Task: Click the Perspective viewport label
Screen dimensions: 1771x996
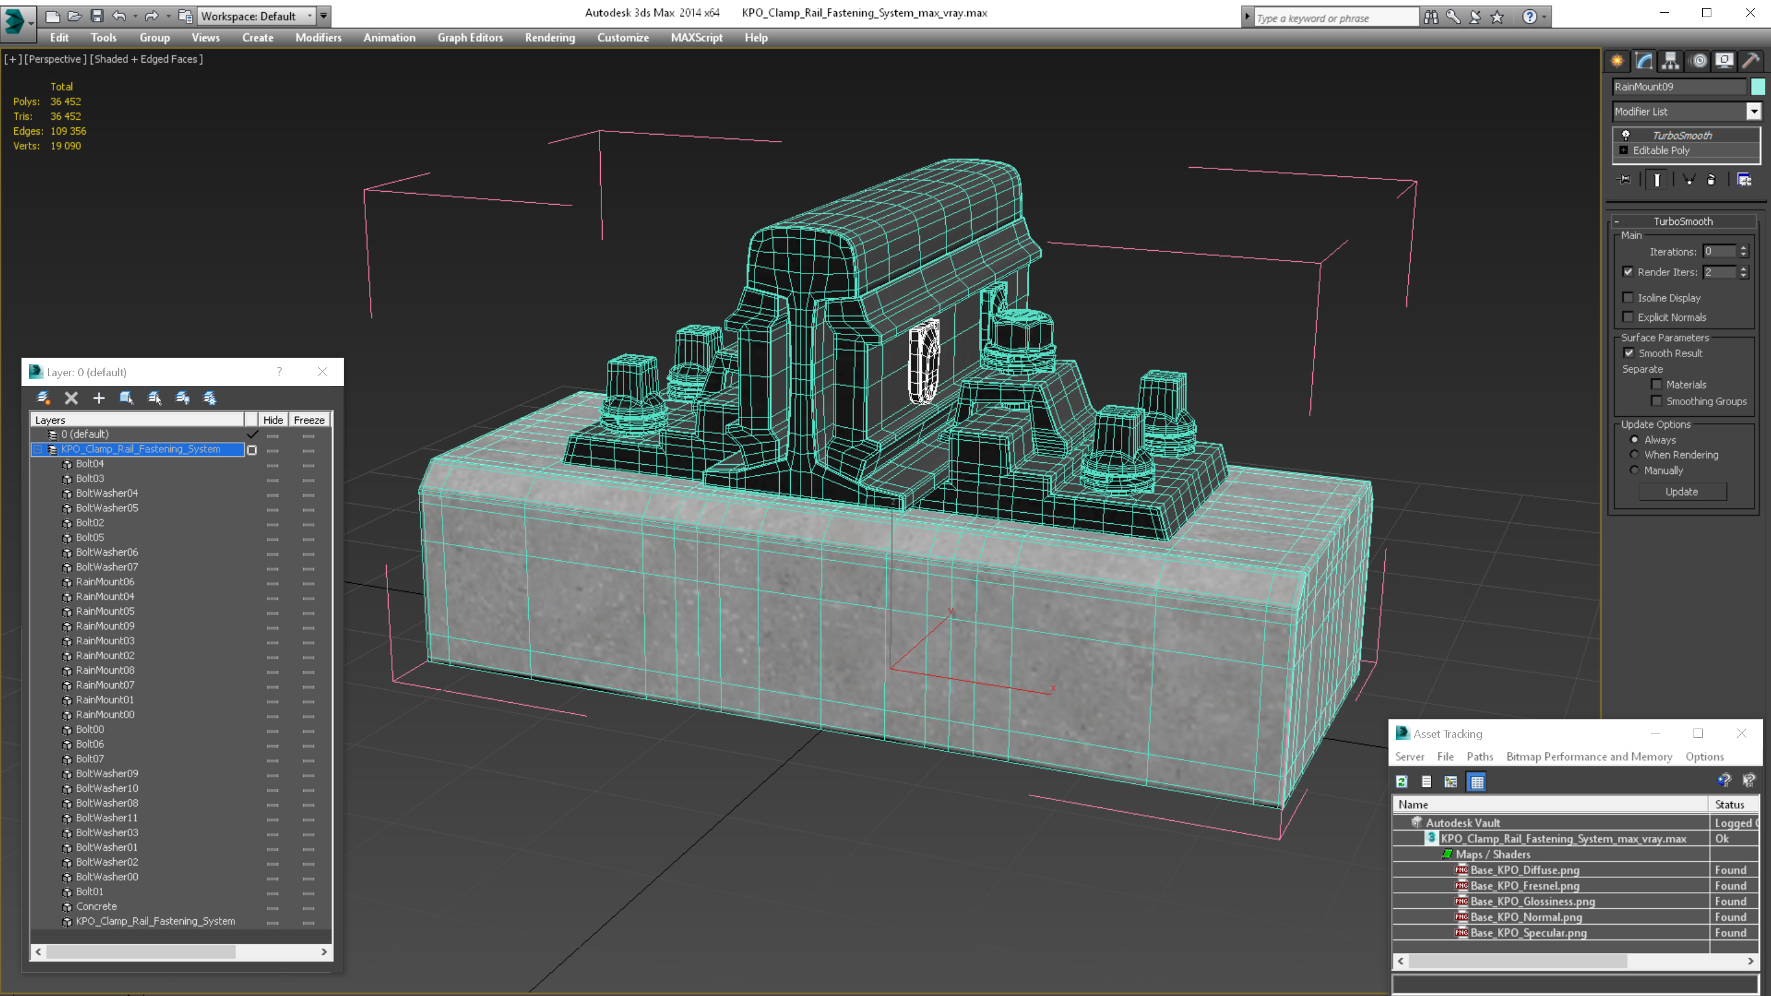Action: tap(56, 59)
